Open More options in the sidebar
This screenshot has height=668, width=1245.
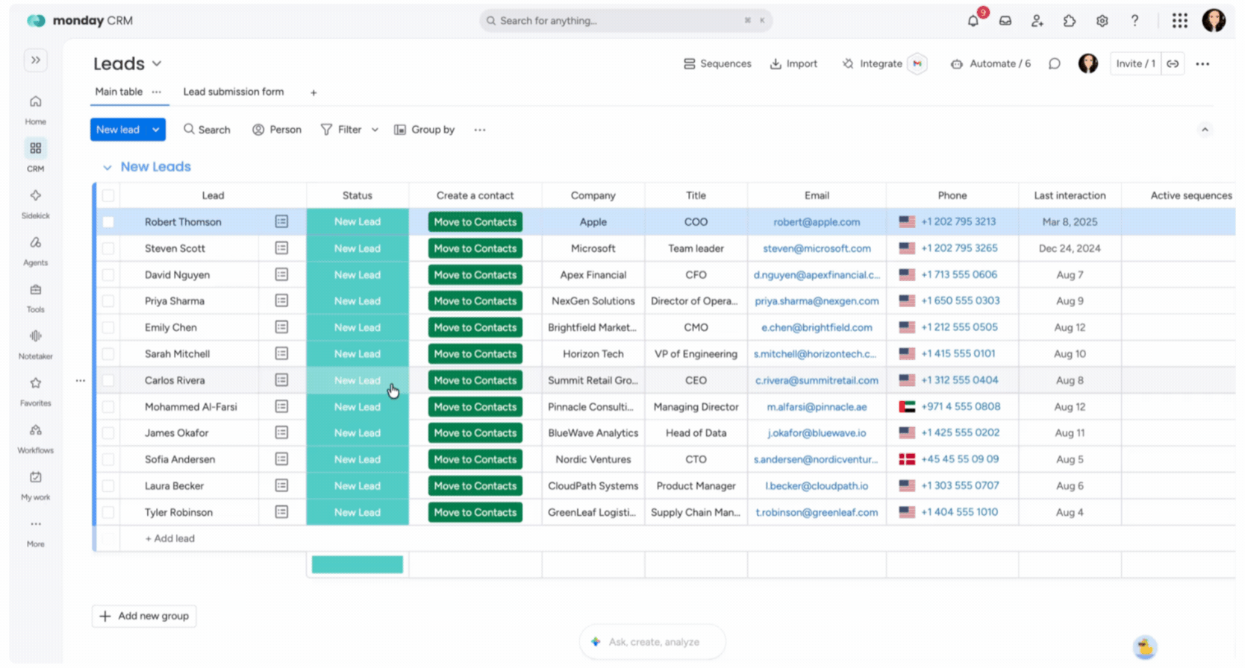35,532
